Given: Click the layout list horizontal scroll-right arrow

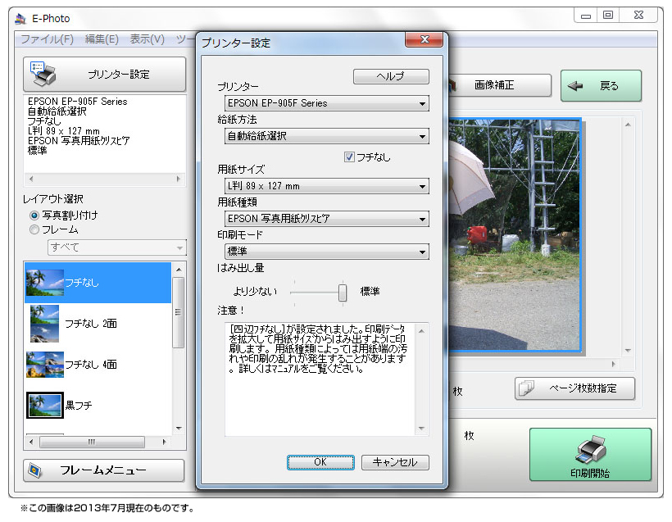Looking at the screenshot, I should [x=164, y=442].
